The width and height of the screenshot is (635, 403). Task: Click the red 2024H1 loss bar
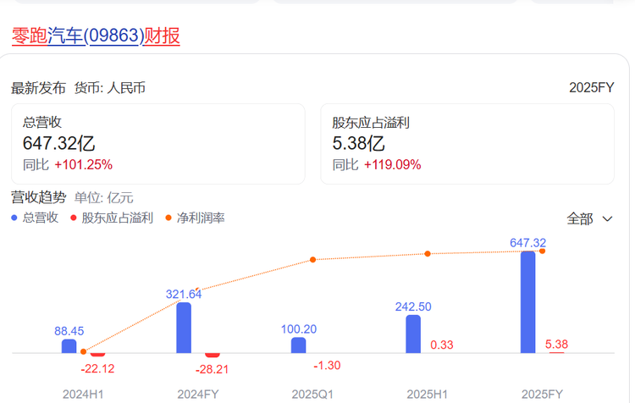click(97, 355)
